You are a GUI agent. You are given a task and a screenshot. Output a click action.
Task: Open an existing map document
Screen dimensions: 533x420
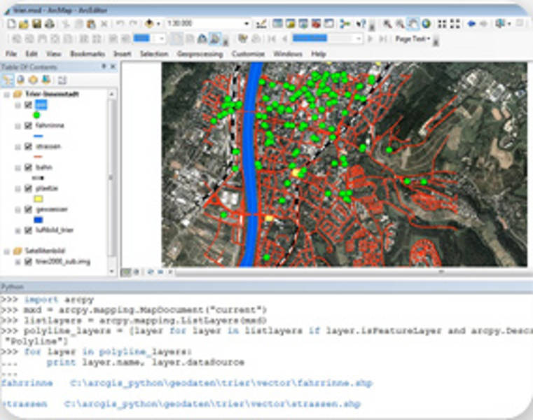coord(24,23)
